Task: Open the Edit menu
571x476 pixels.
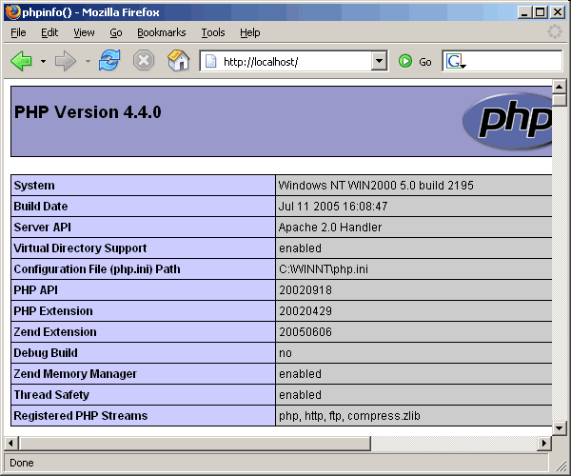Action: [49, 32]
